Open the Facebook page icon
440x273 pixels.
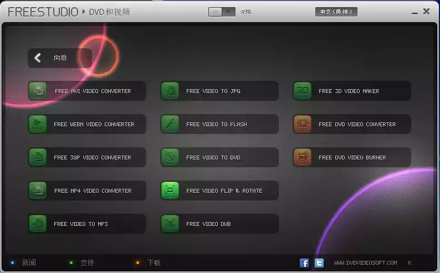(304, 263)
